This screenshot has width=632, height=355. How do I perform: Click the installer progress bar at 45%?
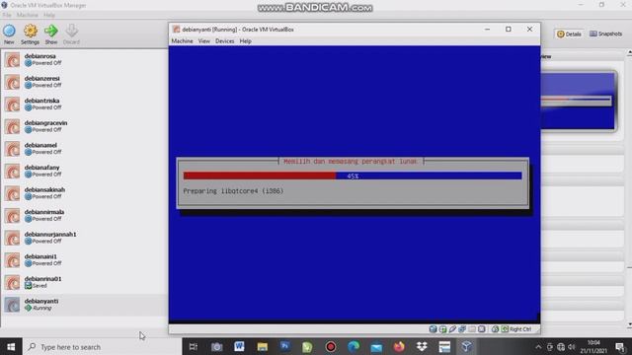pyautogui.click(x=353, y=176)
